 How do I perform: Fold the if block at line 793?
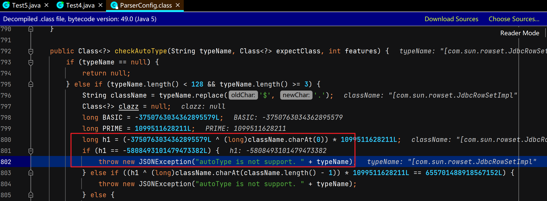point(31,62)
